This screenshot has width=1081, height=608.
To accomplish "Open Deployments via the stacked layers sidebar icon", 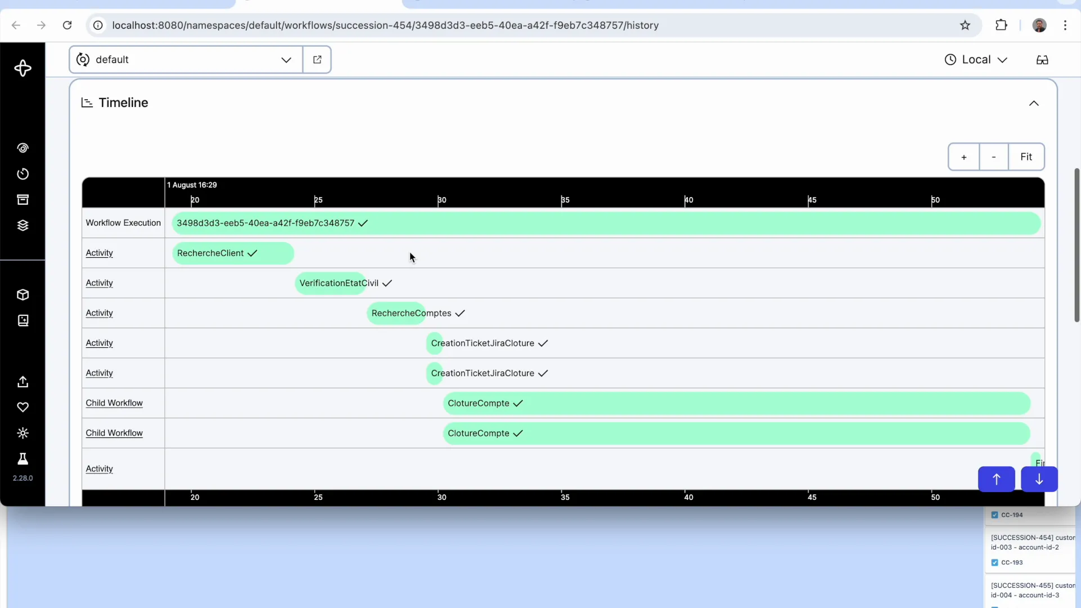I will click(x=23, y=225).
